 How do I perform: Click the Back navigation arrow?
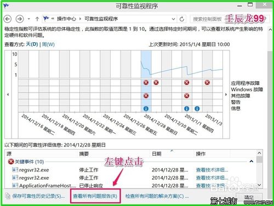tap(8, 19)
